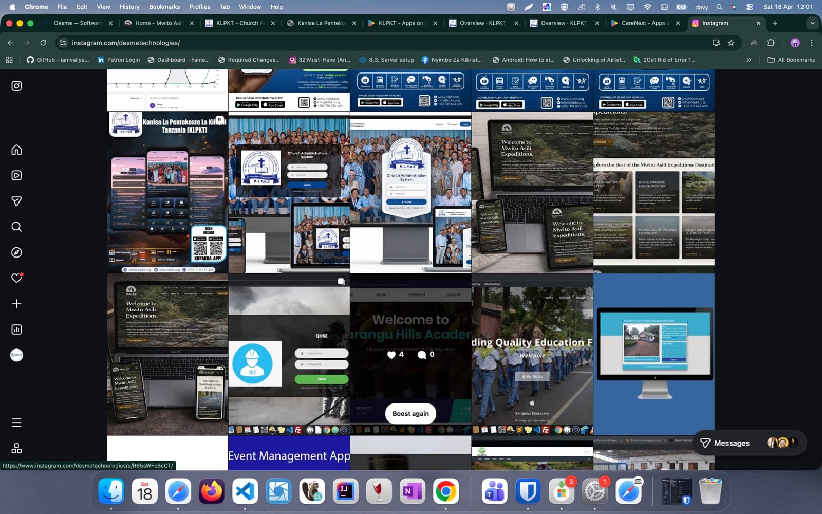
Task: Click the Boost again button
Action: 410,414
